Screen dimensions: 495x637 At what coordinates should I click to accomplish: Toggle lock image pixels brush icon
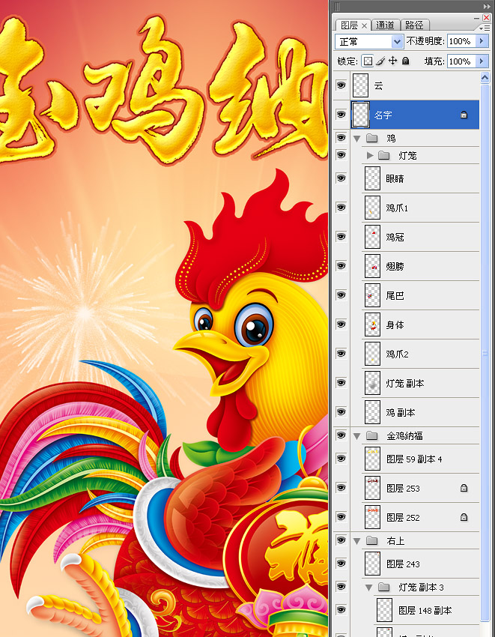[380, 61]
